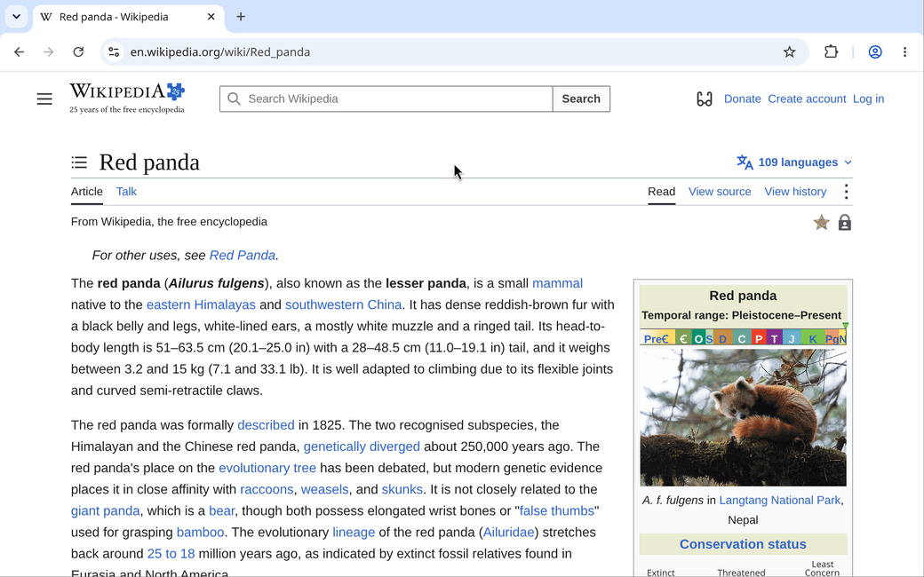Open the Red Panda disambiguation link

point(243,255)
